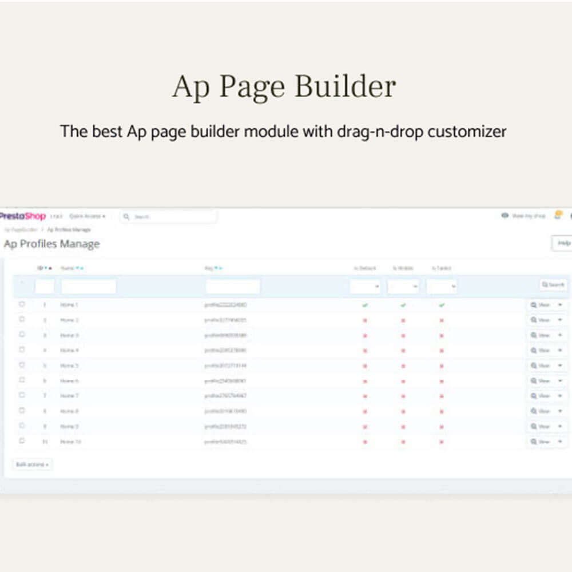This screenshot has width=572, height=572.
Task: Expand action arrow beside Home 10 View
Action: pos(560,442)
